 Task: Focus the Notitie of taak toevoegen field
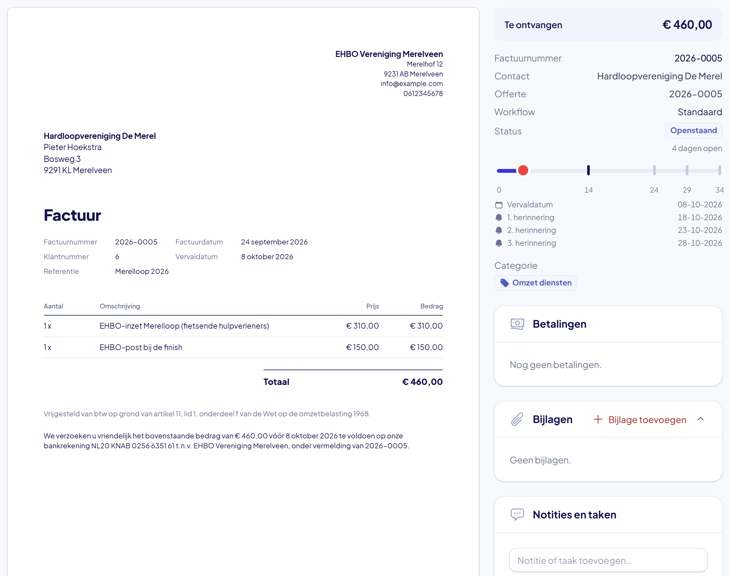(608, 560)
